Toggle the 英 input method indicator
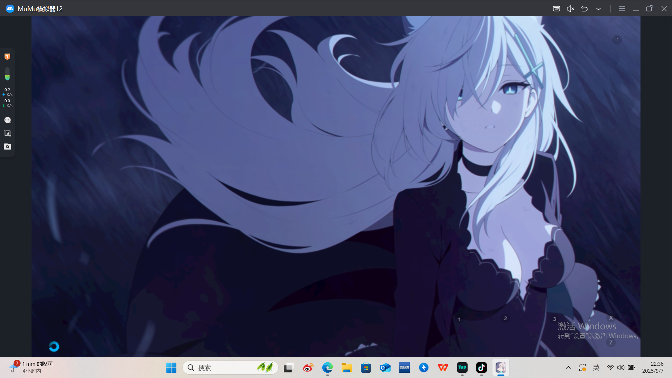This screenshot has width=672, height=378. click(596, 367)
